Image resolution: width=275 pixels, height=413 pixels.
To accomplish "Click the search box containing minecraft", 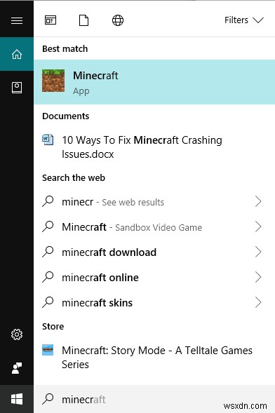I will point(154,399).
